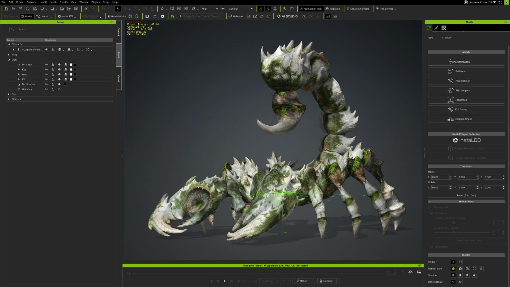
Task: Click the Turntable tool
Action: [x=333, y=9]
